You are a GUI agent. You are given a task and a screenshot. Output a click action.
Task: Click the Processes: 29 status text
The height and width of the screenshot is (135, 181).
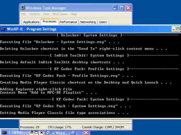pos(30,127)
